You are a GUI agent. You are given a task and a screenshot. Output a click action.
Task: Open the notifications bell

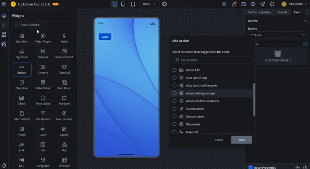[272, 4]
